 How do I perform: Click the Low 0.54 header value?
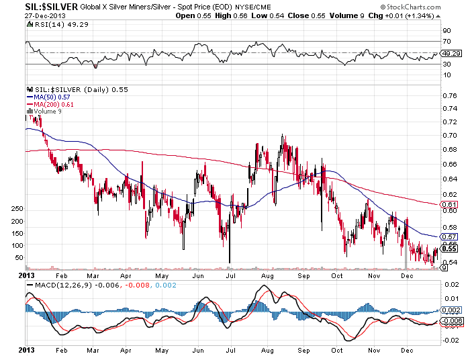(x=268, y=16)
